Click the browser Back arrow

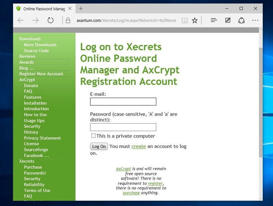click(21, 20)
